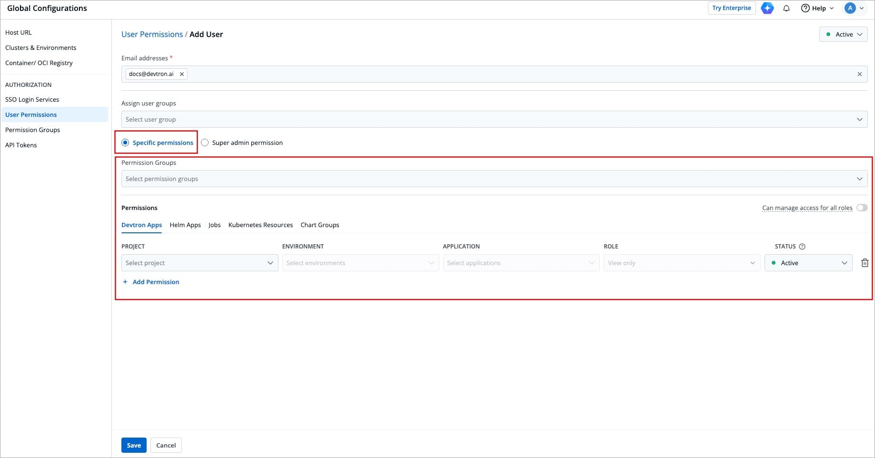The height and width of the screenshot is (458, 875).
Task: Open the notifications bell icon
Action: pyautogui.click(x=786, y=8)
